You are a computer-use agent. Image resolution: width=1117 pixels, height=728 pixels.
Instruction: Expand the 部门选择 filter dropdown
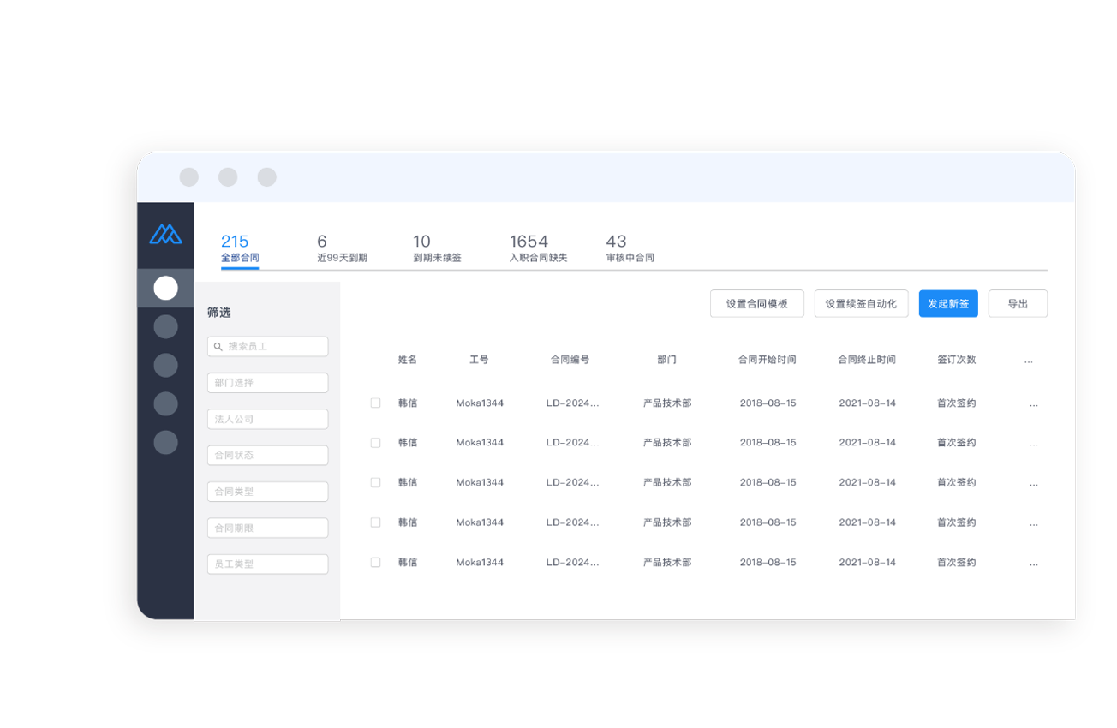pos(267,383)
